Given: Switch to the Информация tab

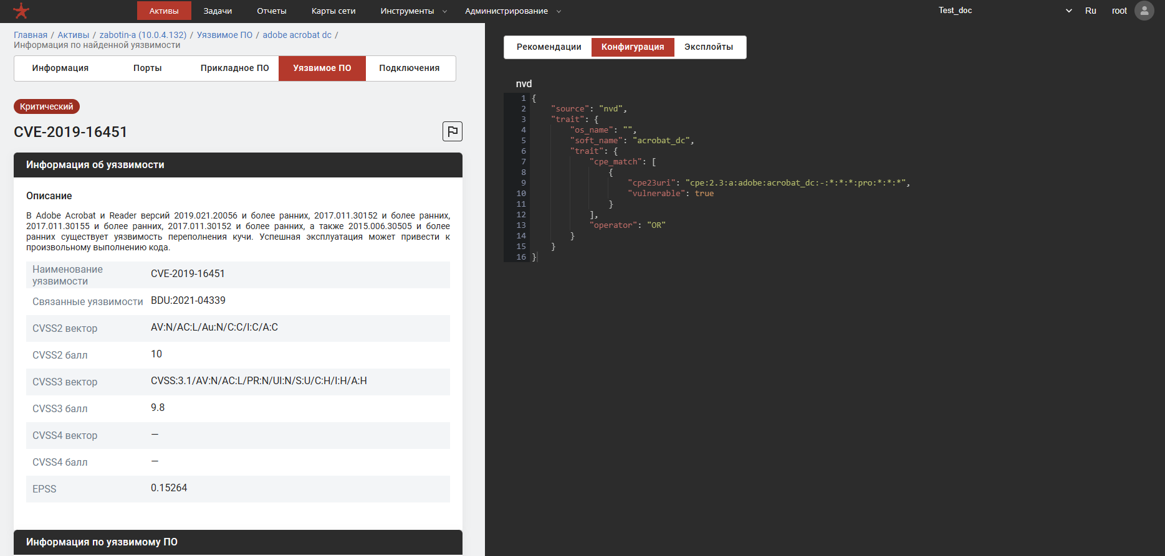Looking at the screenshot, I should (x=60, y=68).
